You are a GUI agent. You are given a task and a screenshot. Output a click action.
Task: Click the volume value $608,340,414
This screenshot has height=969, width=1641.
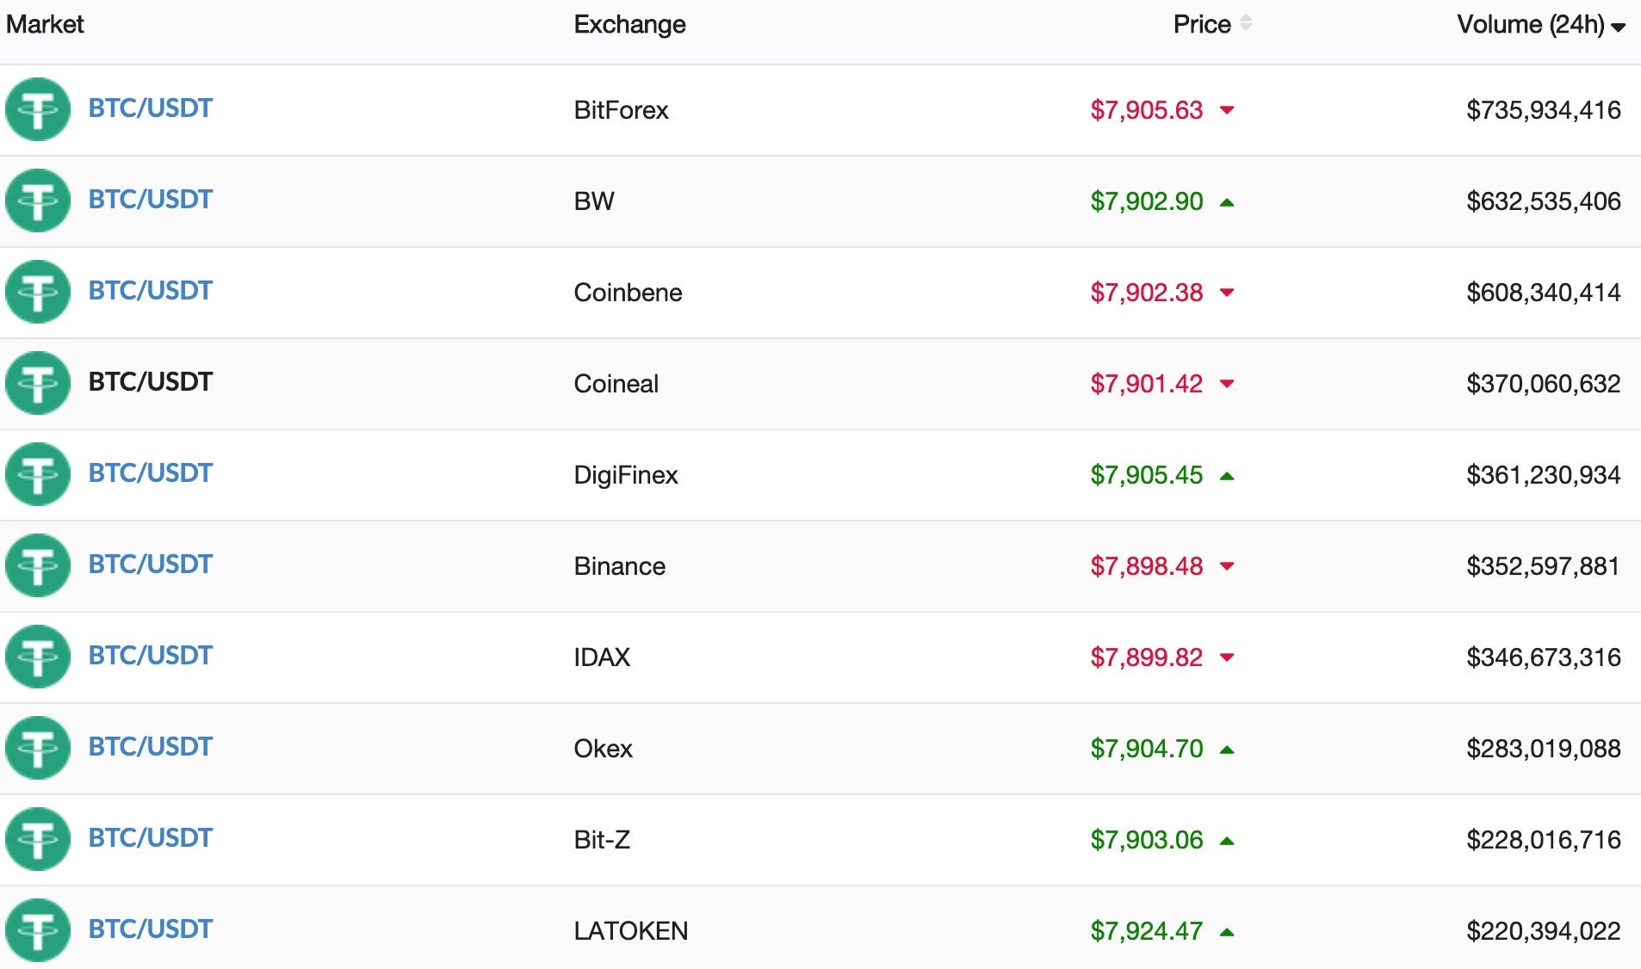pyautogui.click(x=1543, y=293)
